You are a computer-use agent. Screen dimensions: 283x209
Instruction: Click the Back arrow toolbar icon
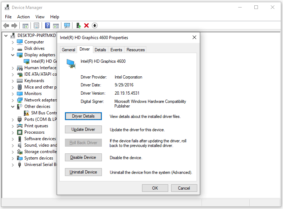(6, 25)
